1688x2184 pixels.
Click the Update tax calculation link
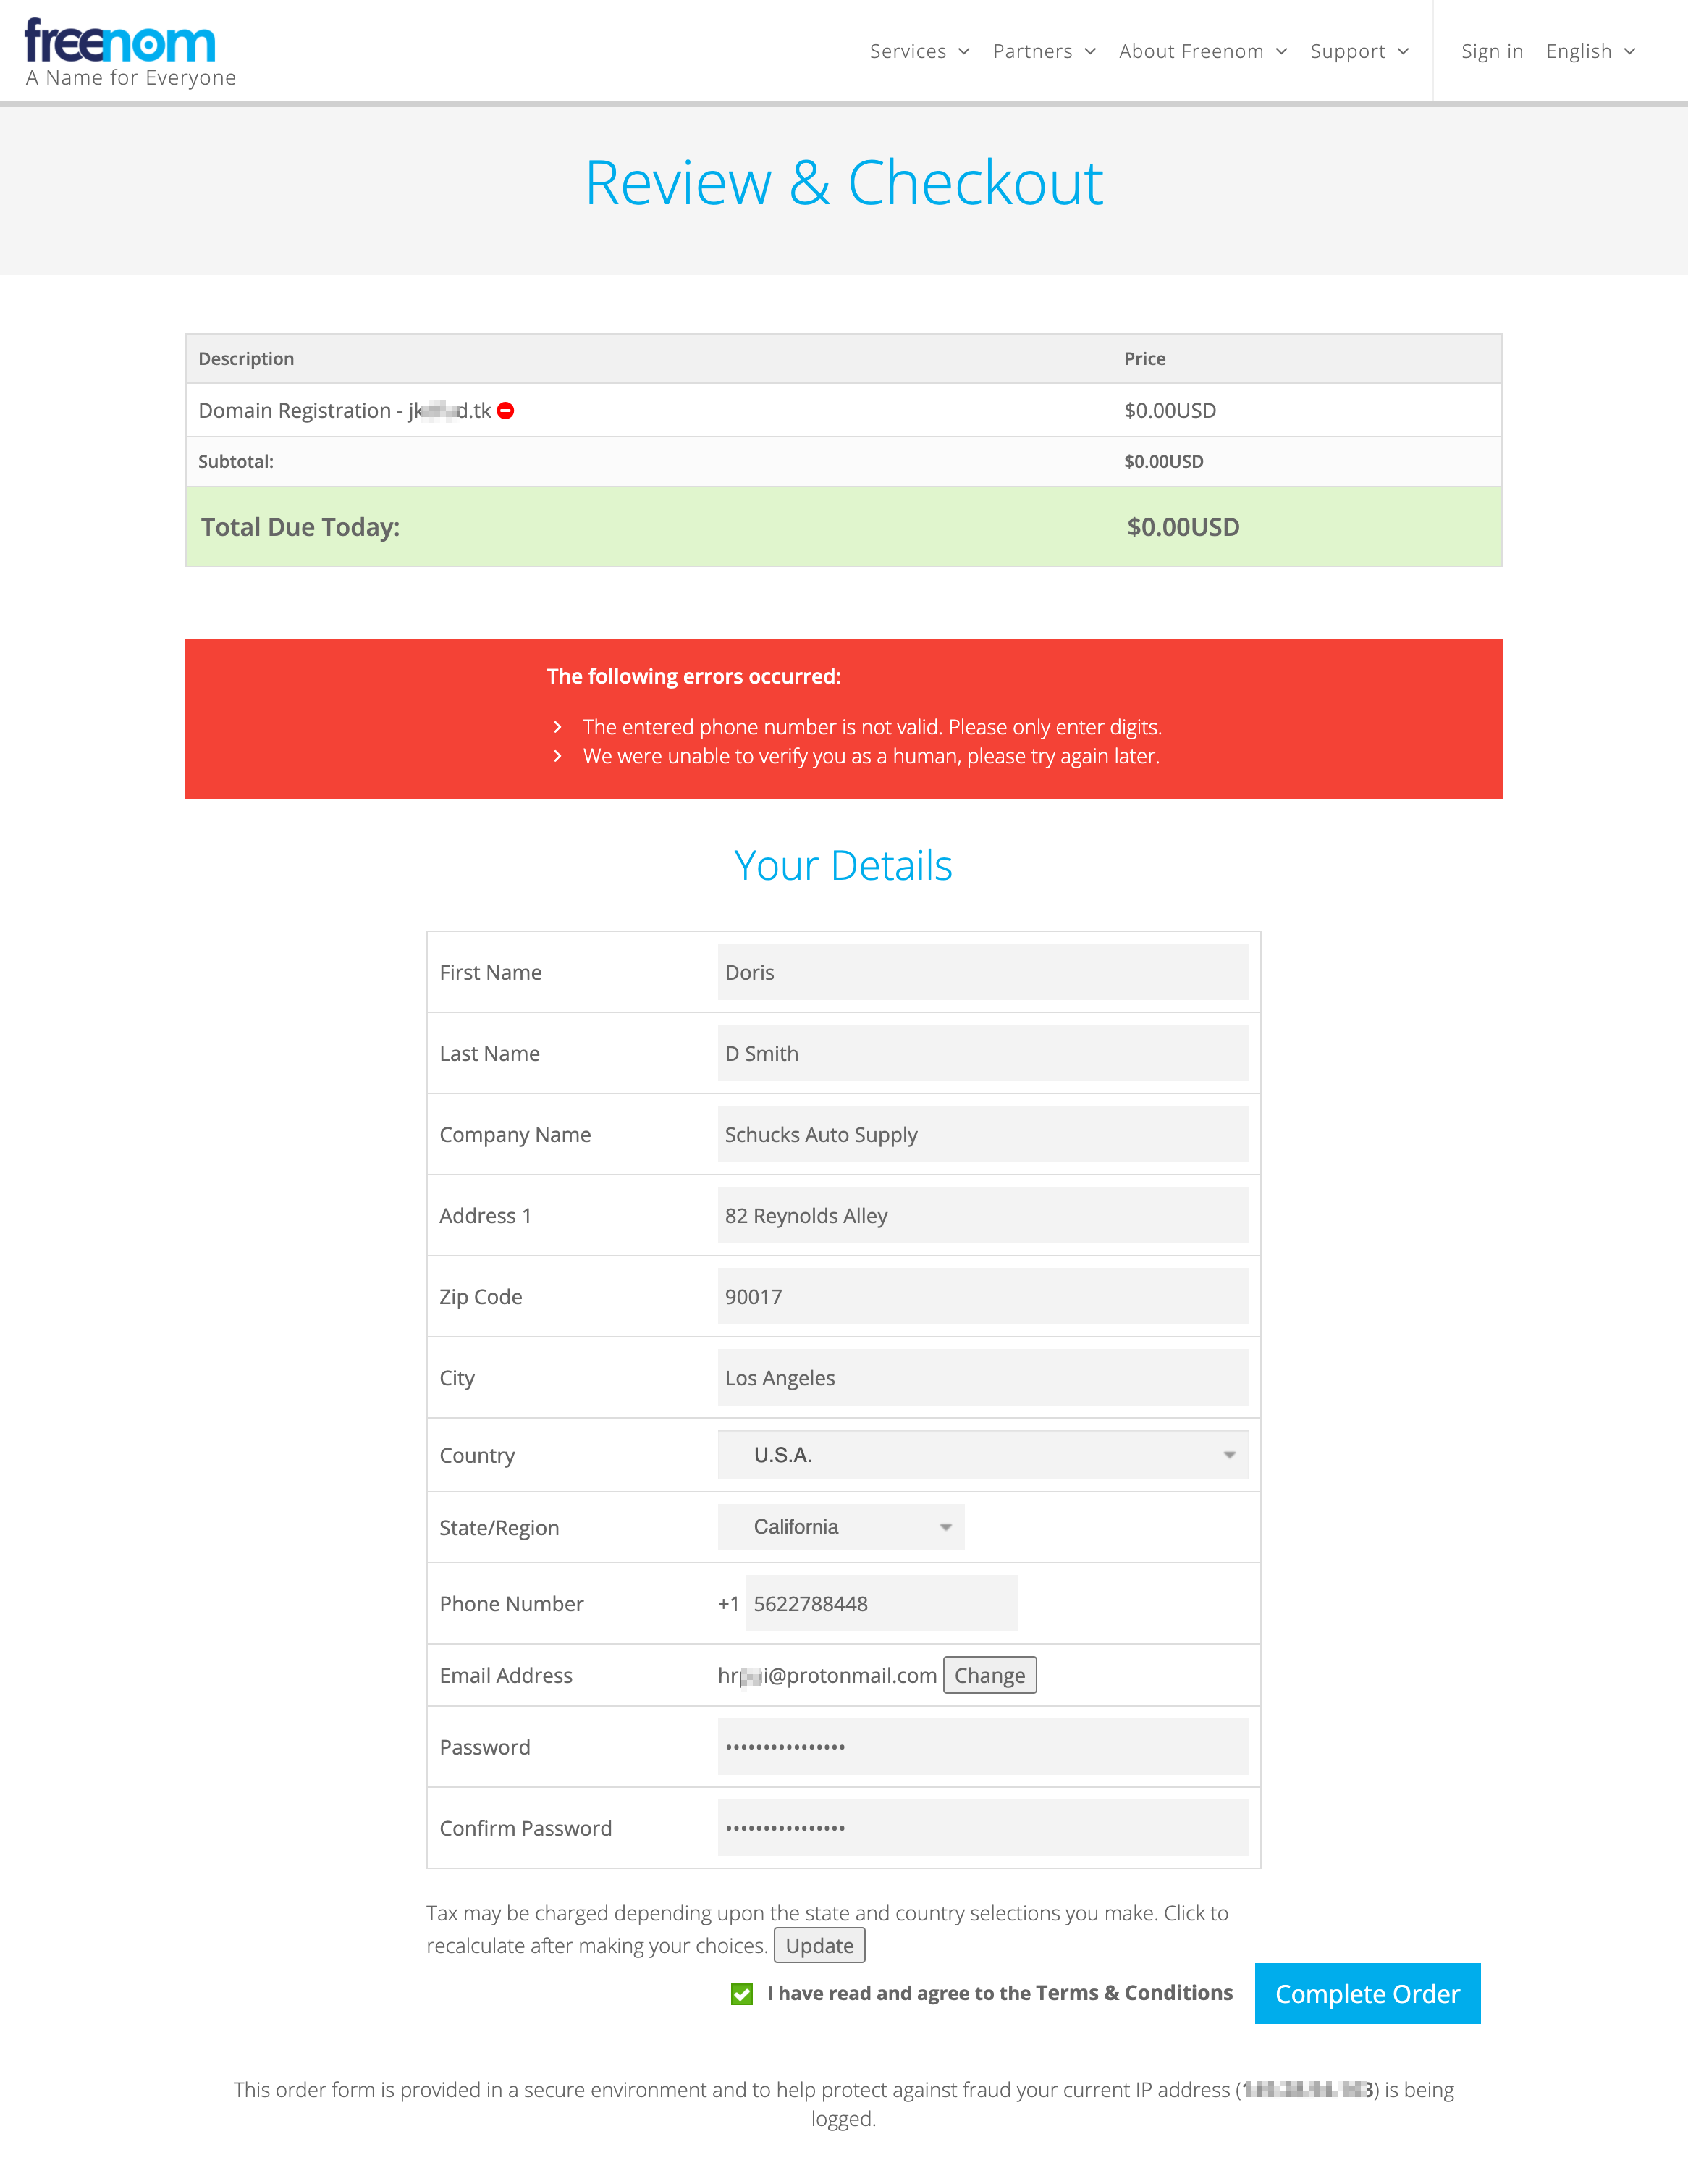[820, 1945]
